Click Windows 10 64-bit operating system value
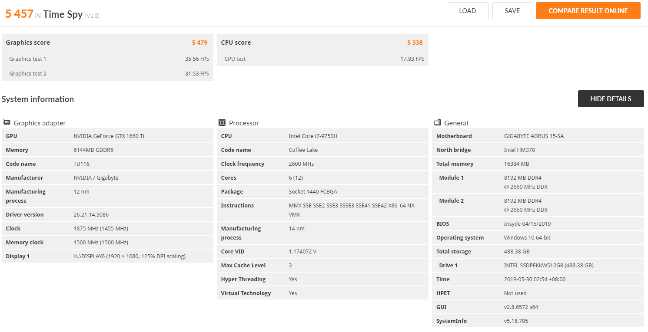 (527, 237)
